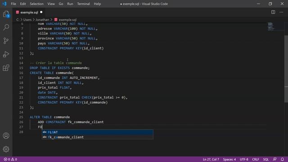The height and width of the screenshot is (162, 288).
Task: Click line number 25 in gutter
Action: pos(21,117)
